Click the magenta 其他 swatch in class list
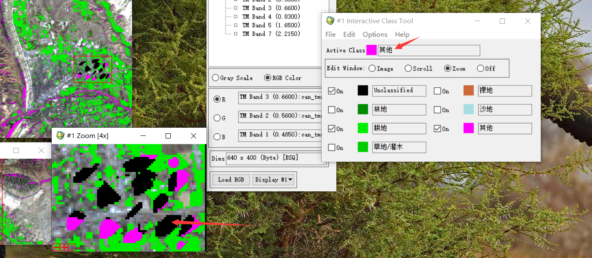Screen dimensions: 592x258 [469, 128]
